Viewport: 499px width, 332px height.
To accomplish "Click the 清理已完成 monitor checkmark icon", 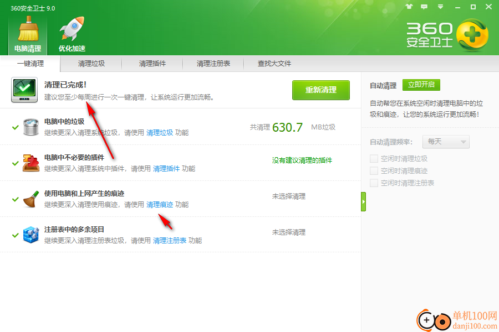I will coord(24,90).
